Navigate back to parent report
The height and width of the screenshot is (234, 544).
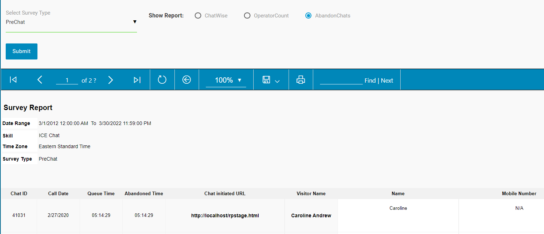[187, 80]
